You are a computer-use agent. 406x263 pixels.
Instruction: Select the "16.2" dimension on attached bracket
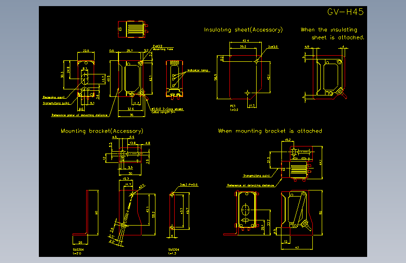click(x=288, y=140)
